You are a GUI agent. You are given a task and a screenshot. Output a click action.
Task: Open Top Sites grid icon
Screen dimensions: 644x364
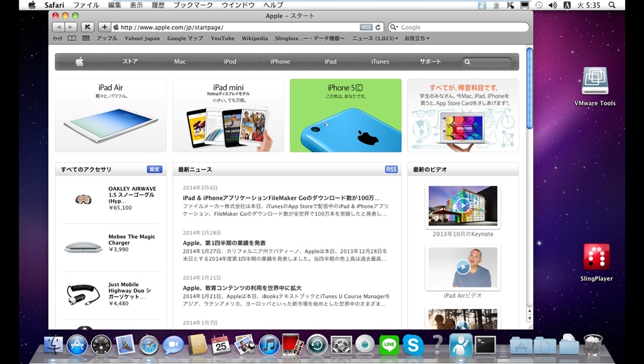coord(86,38)
